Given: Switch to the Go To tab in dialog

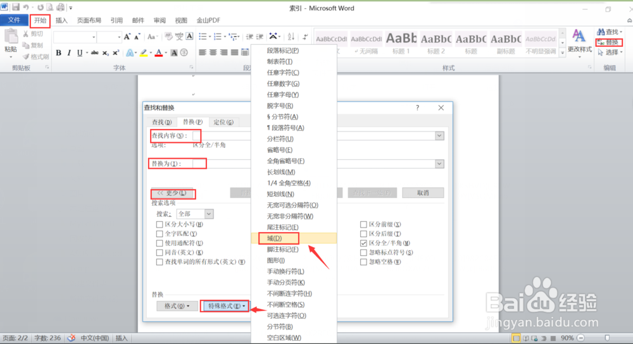Looking at the screenshot, I should point(223,122).
